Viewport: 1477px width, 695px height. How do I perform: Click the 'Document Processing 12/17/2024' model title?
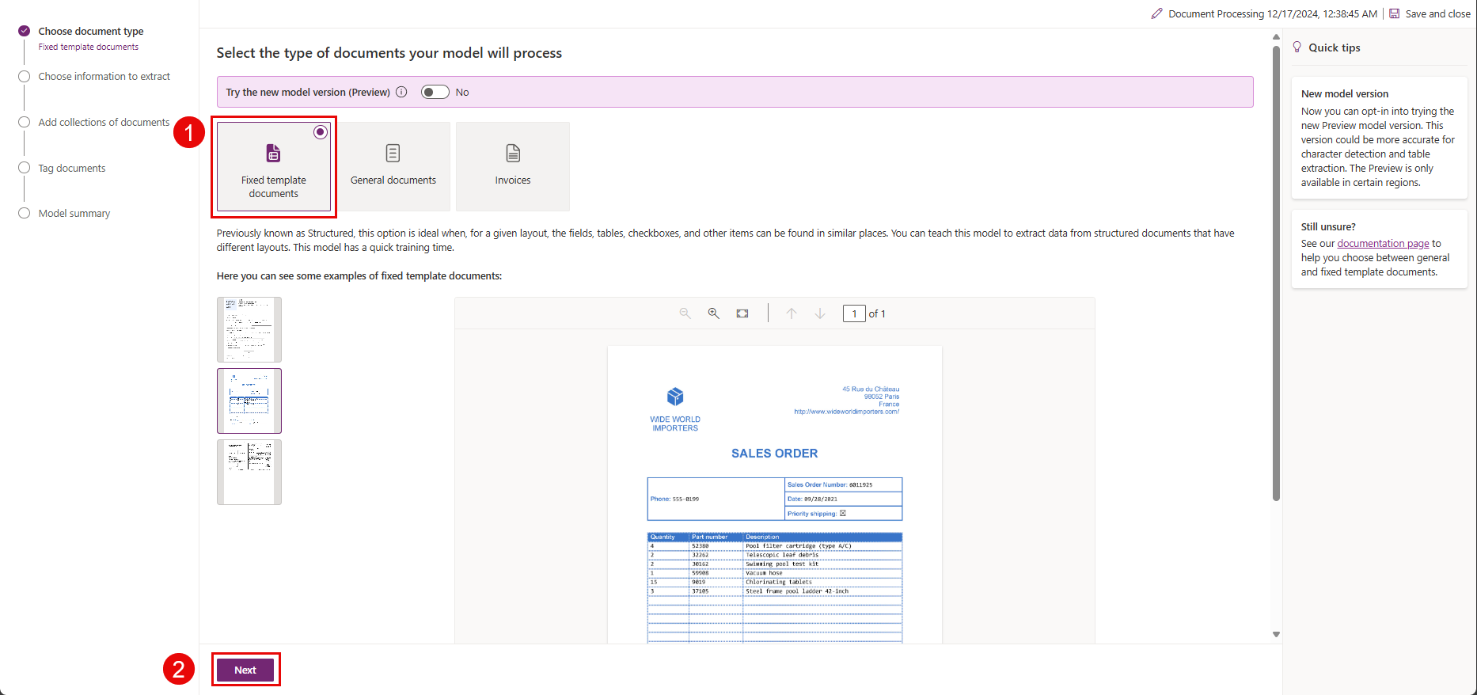tap(1273, 13)
